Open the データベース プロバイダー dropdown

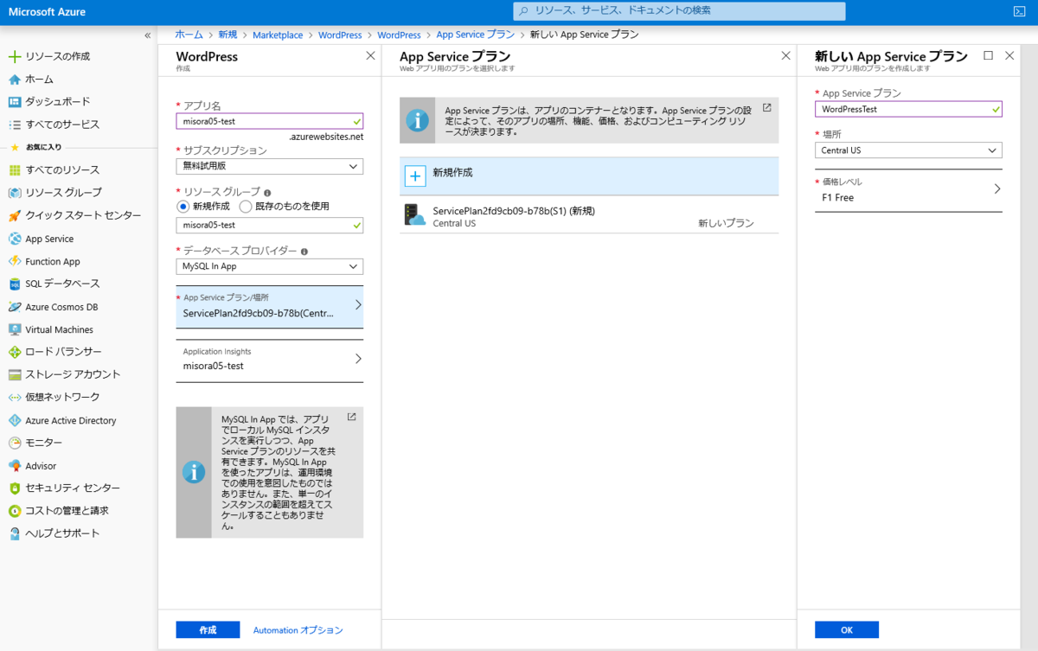tap(269, 266)
